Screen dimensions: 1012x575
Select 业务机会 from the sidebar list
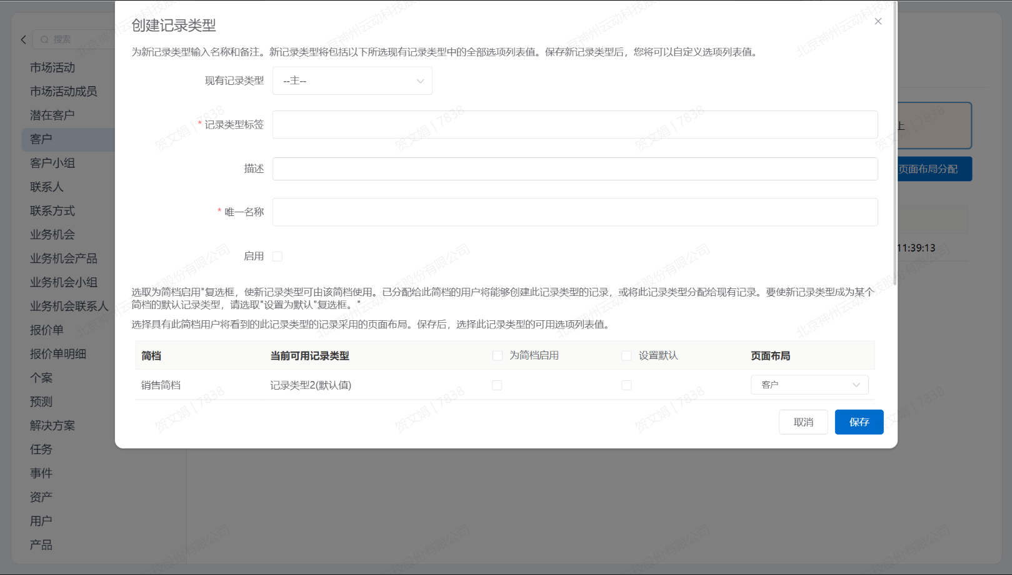click(x=53, y=235)
